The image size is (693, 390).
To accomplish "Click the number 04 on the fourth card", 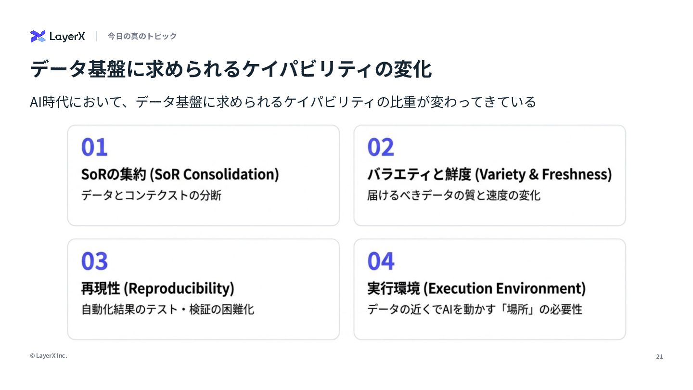I will pos(381,261).
